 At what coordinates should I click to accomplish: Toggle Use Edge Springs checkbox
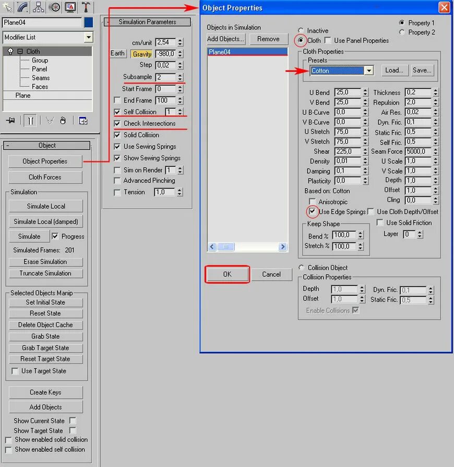[x=312, y=212]
